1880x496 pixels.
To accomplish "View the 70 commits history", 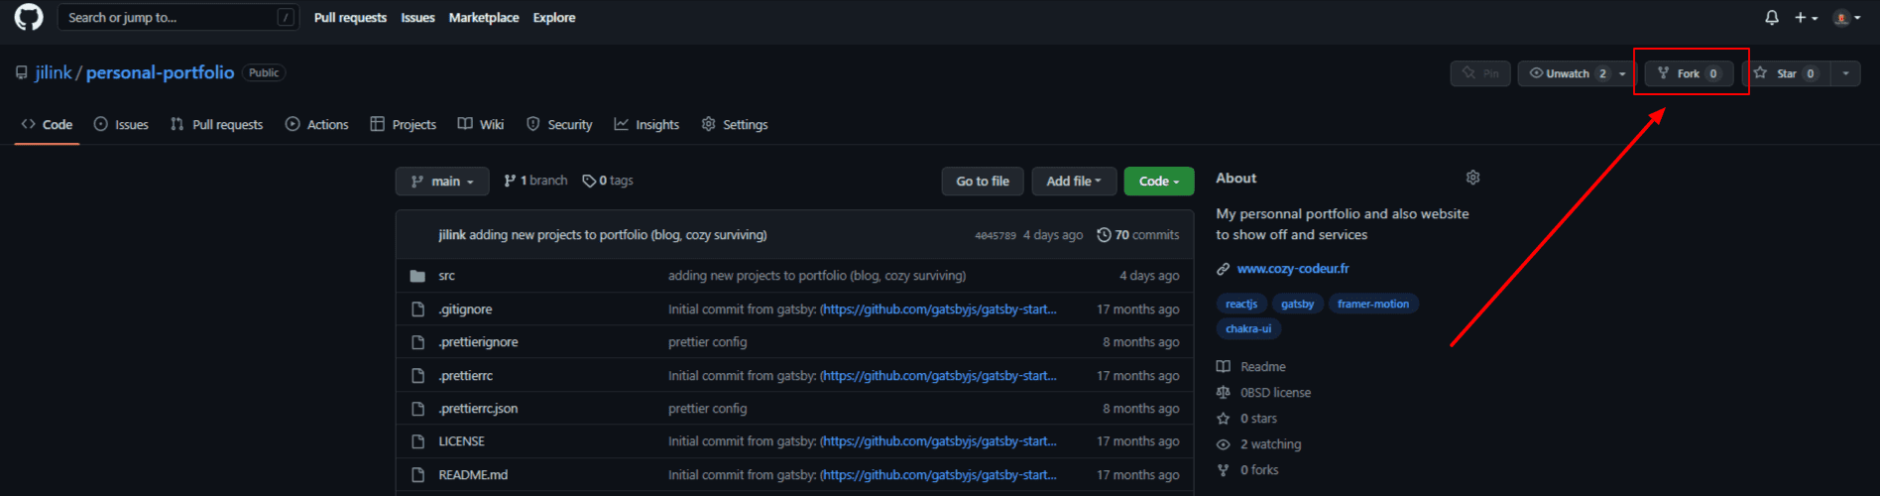I will click(1138, 235).
